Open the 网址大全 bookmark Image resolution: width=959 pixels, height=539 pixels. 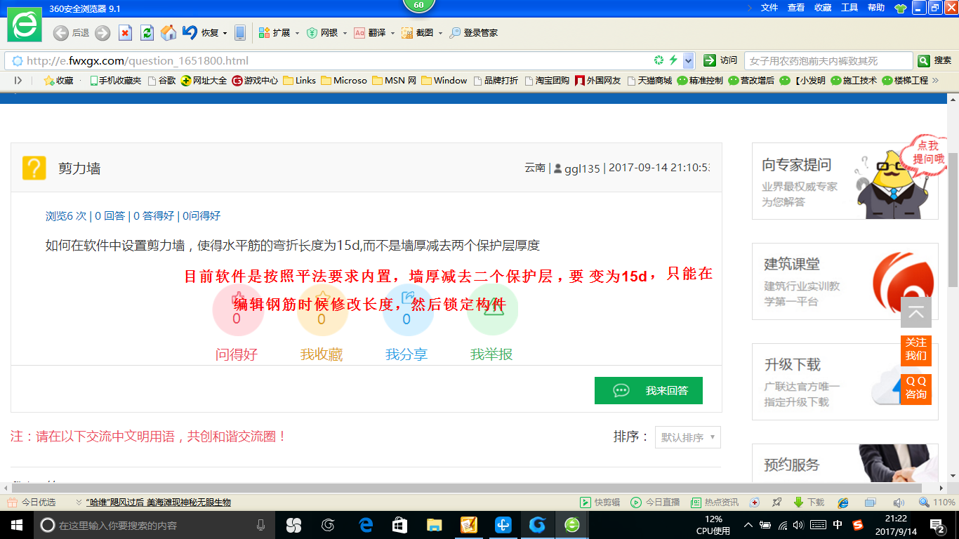tap(204, 80)
